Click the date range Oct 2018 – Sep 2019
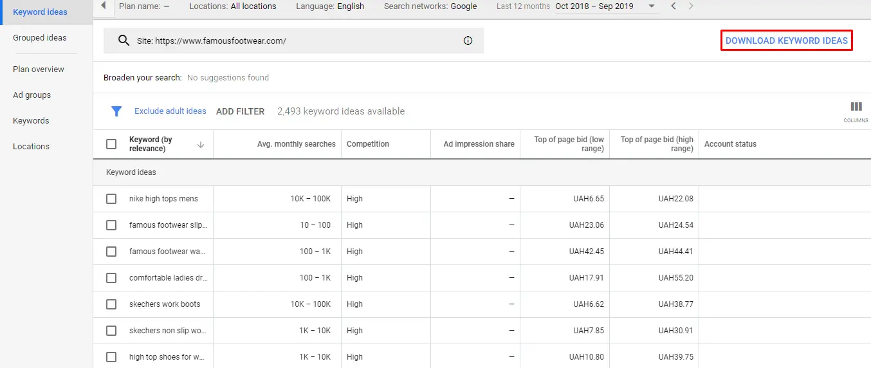 (x=594, y=6)
